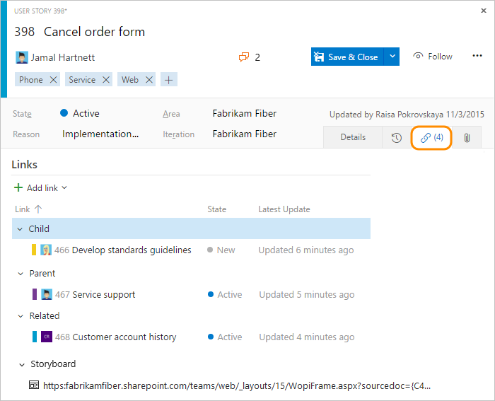The height and width of the screenshot is (401, 495).
Task: Click the Web tag label
Action: pyautogui.click(x=130, y=80)
